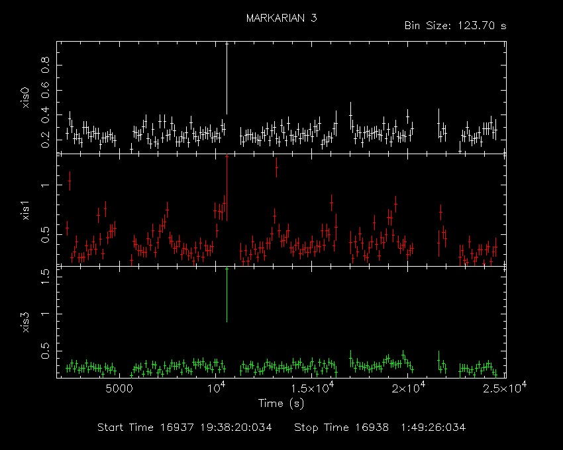Screen dimensions: 563x450
Task: Click the MARKARIAN 3 plot title
Action: [281, 19]
